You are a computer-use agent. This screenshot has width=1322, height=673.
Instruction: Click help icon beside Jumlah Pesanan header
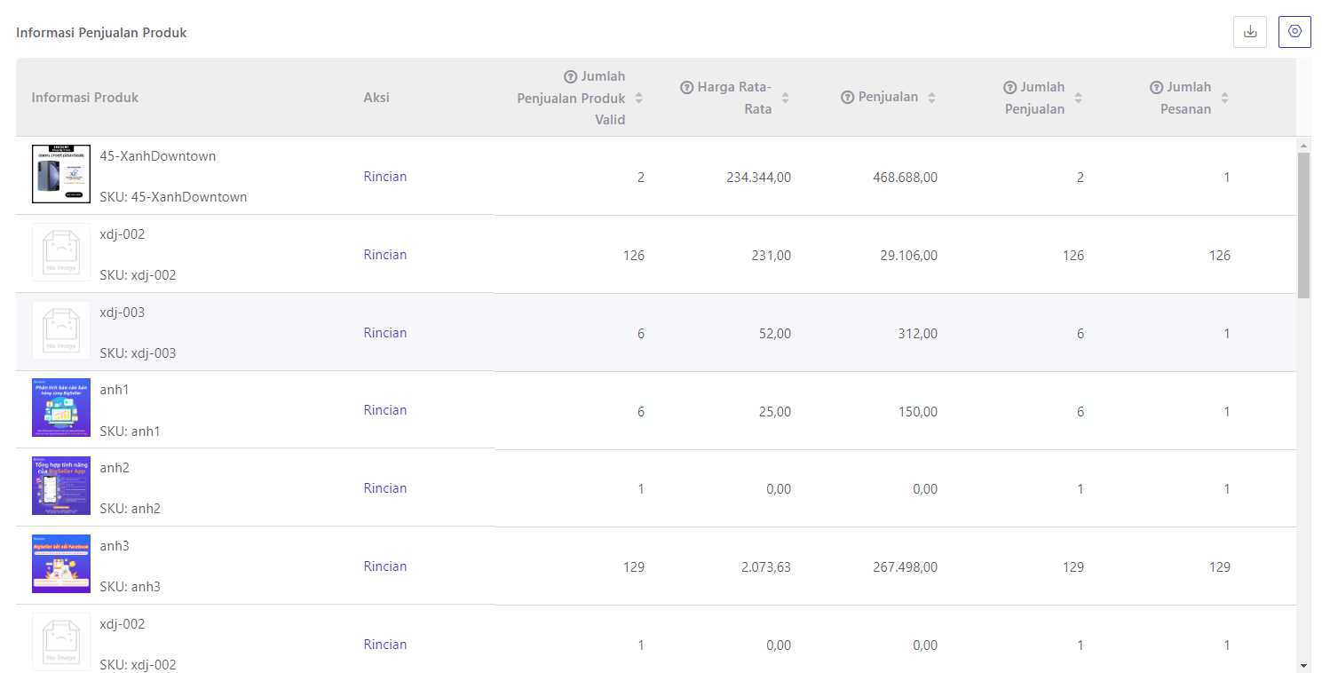click(x=1156, y=87)
